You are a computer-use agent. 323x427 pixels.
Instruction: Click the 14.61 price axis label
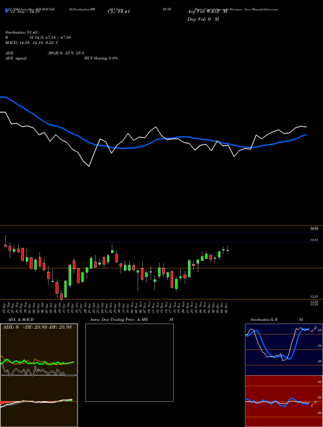[314, 240]
